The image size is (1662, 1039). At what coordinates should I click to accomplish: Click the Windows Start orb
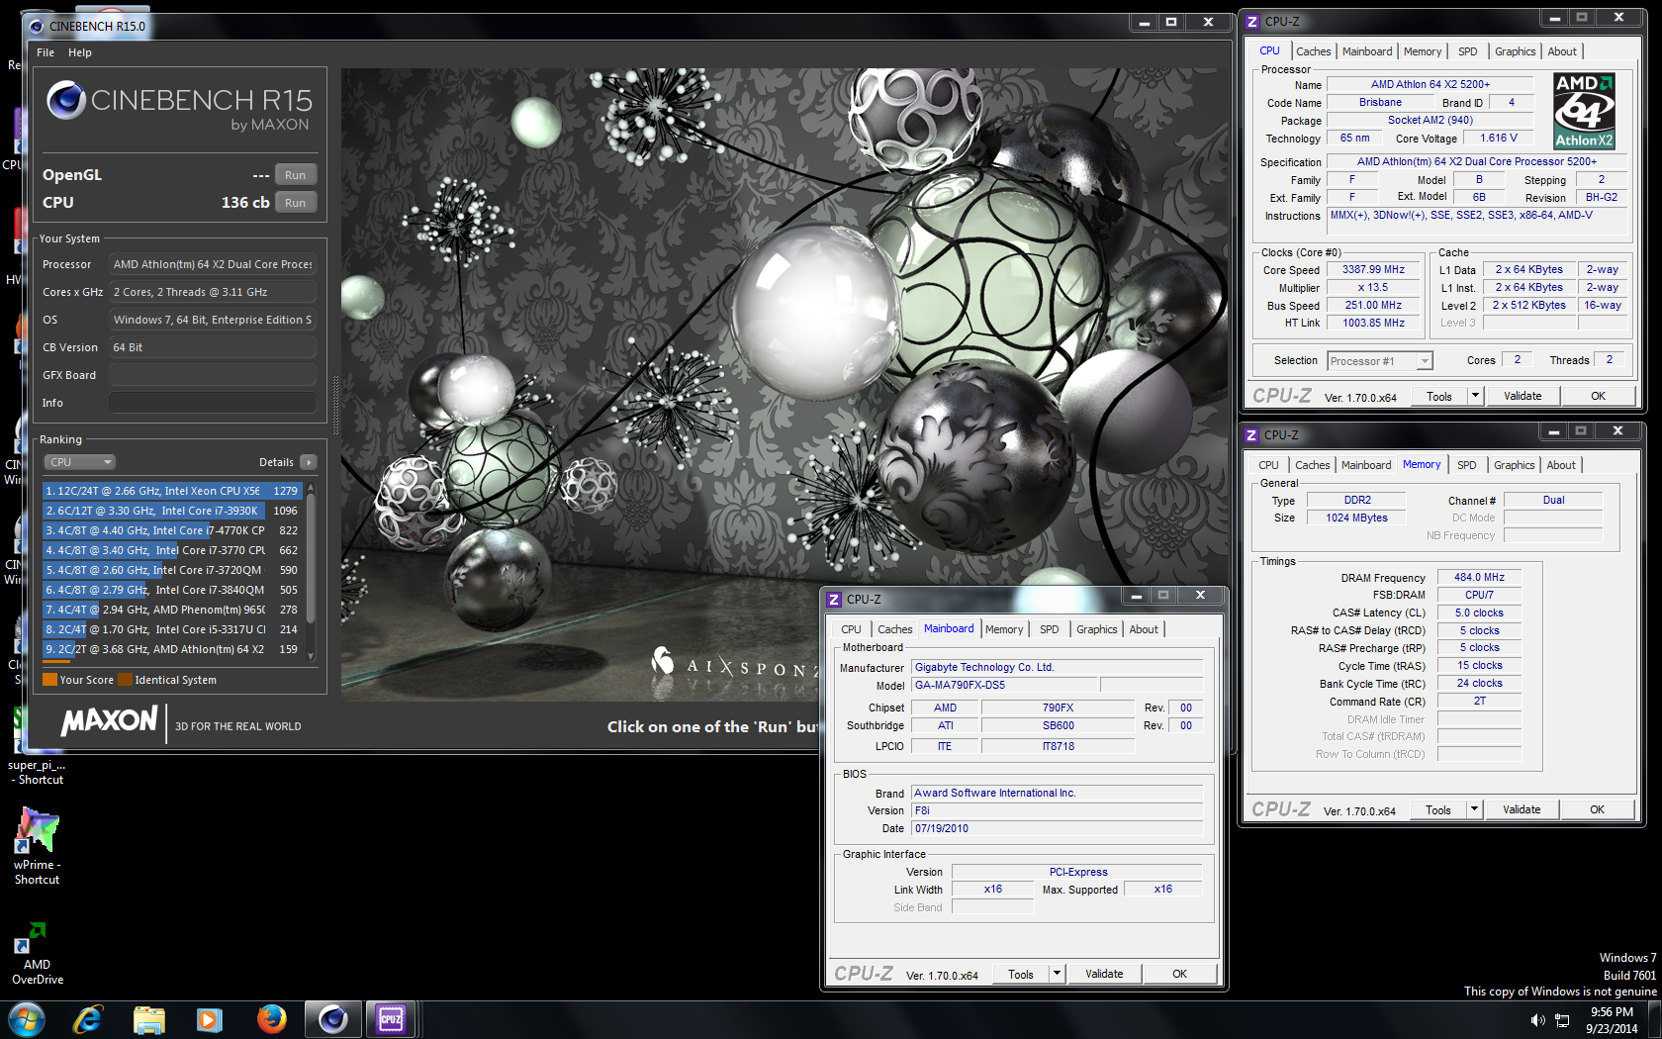[x=26, y=1019]
